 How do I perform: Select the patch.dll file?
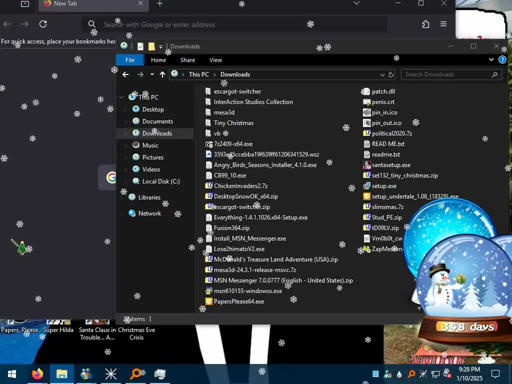coord(379,91)
